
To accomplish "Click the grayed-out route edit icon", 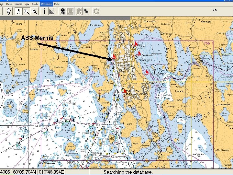I will [71, 11].
